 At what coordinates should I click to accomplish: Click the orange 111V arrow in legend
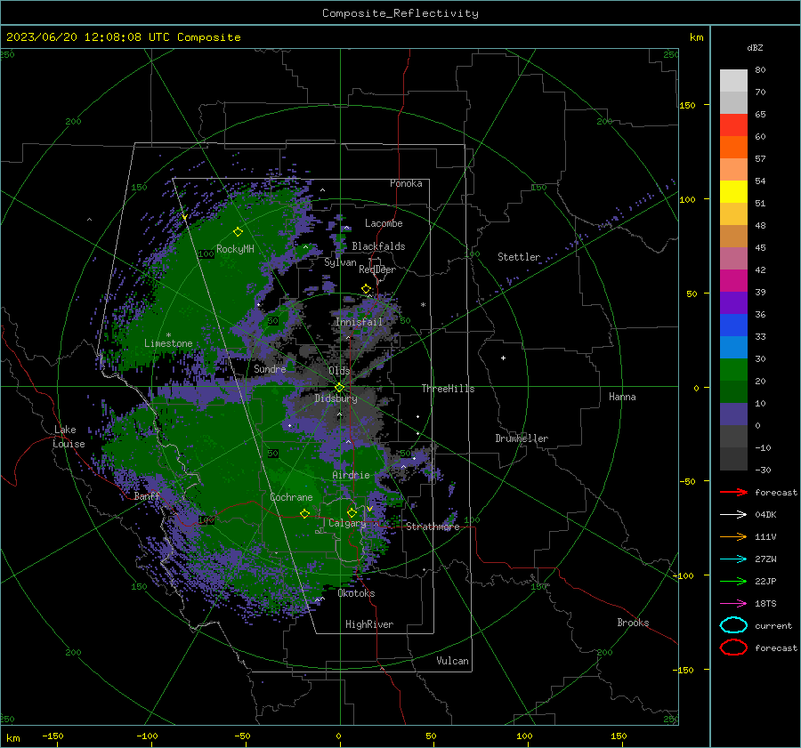(733, 536)
